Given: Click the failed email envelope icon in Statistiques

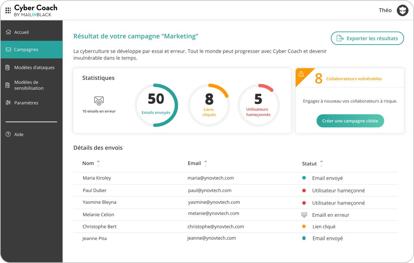Looking at the screenshot, I should tap(99, 101).
